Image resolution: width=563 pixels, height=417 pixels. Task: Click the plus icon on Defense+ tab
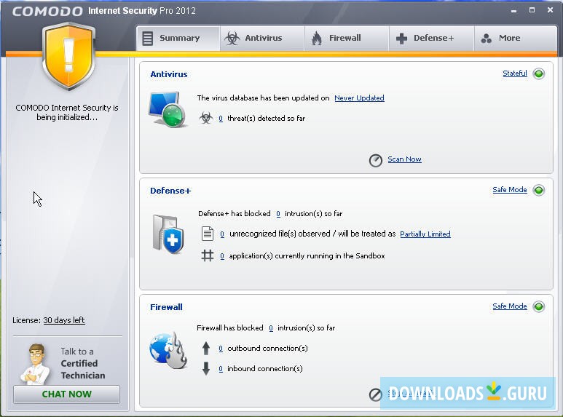401,39
